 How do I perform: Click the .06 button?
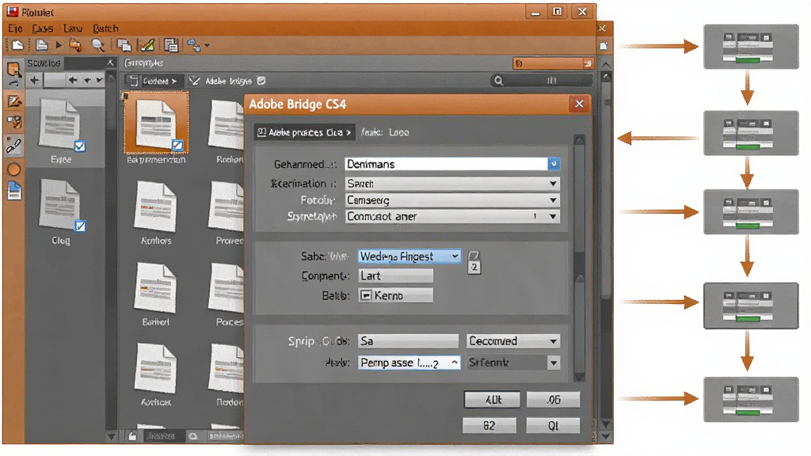click(553, 400)
